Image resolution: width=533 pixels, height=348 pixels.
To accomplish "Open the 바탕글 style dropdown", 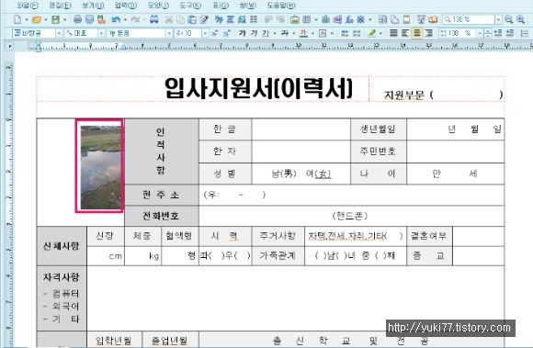I will coord(59,33).
